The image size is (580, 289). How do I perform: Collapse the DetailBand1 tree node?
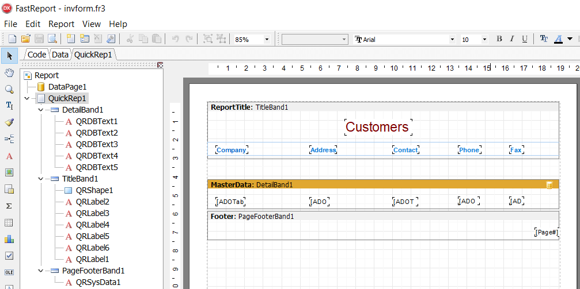[40, 110]
